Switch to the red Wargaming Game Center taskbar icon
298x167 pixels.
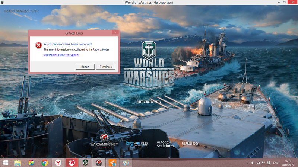pyautogui.click(x=72, y=163)
